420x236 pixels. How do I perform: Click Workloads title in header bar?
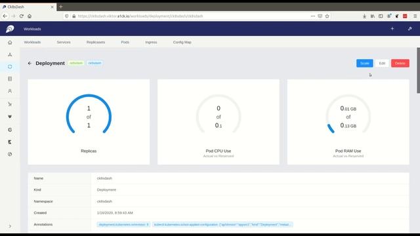tap(32, 29)
